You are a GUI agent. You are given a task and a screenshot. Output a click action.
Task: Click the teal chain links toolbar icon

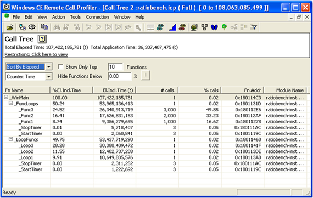160,27
